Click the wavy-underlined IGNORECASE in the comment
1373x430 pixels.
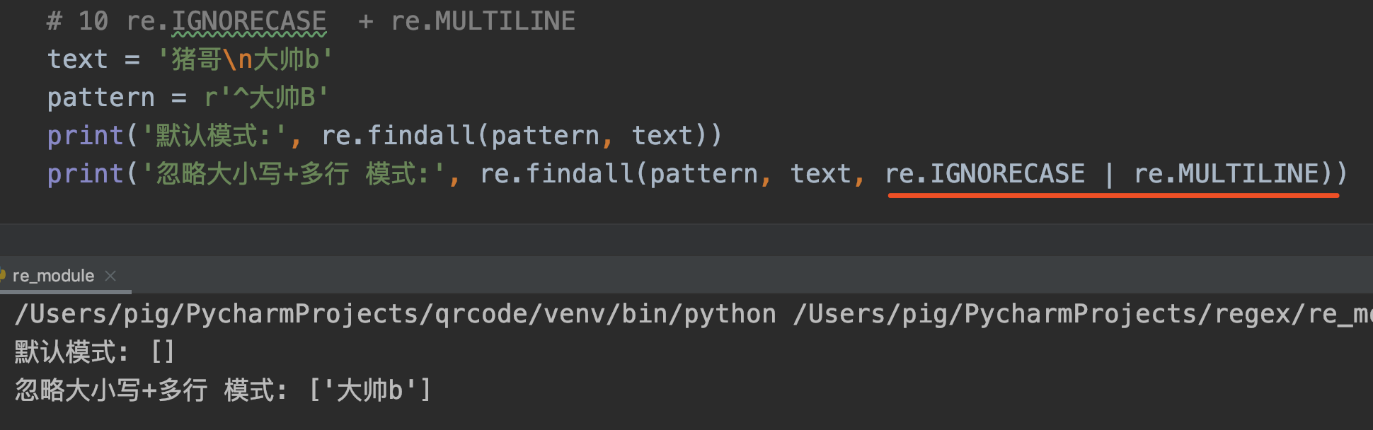coord(249,21)
